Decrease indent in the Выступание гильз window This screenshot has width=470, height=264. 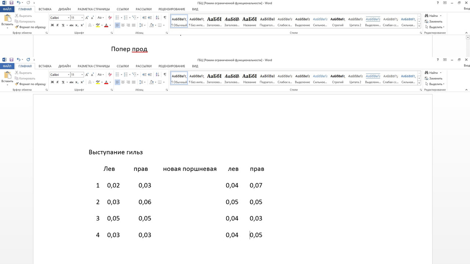pyautogui.click(x=144, y=74)
